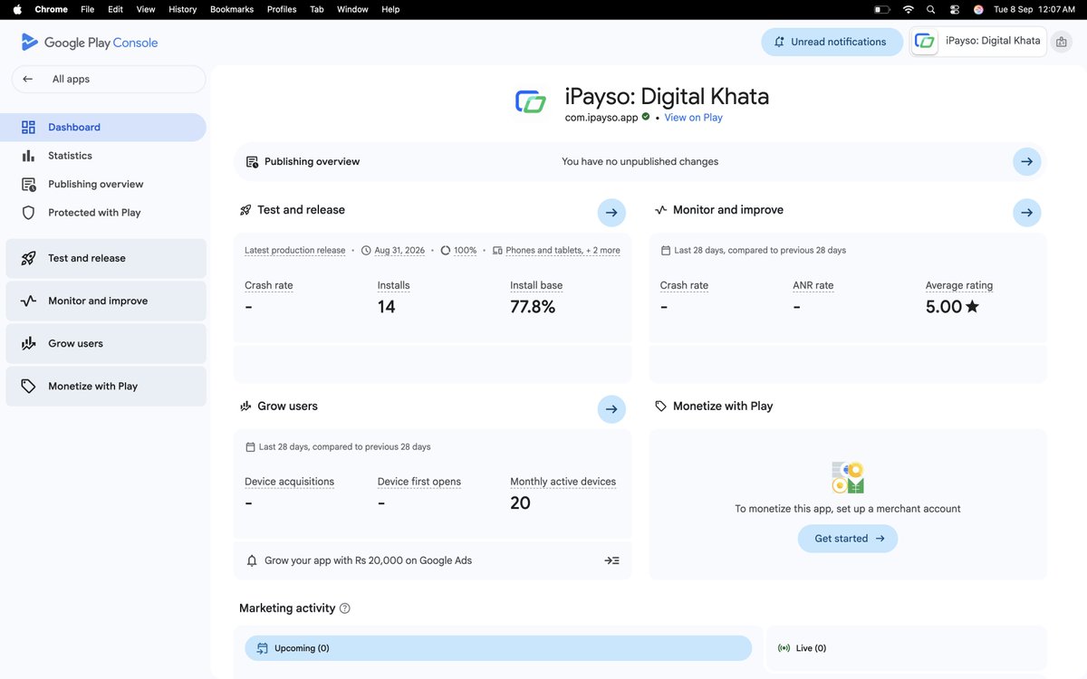The height and width of the screenshot is (679, 1087).
Task: Expand Test and release sidebar section
Action: [x=106, y=258]
